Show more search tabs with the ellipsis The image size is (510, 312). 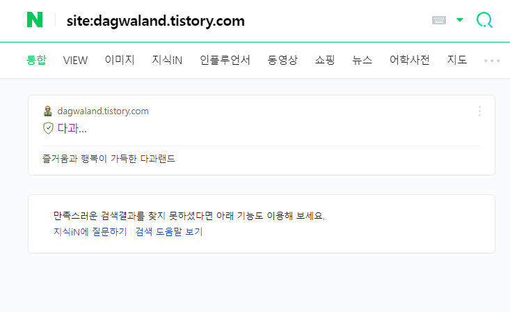(492, 61)
